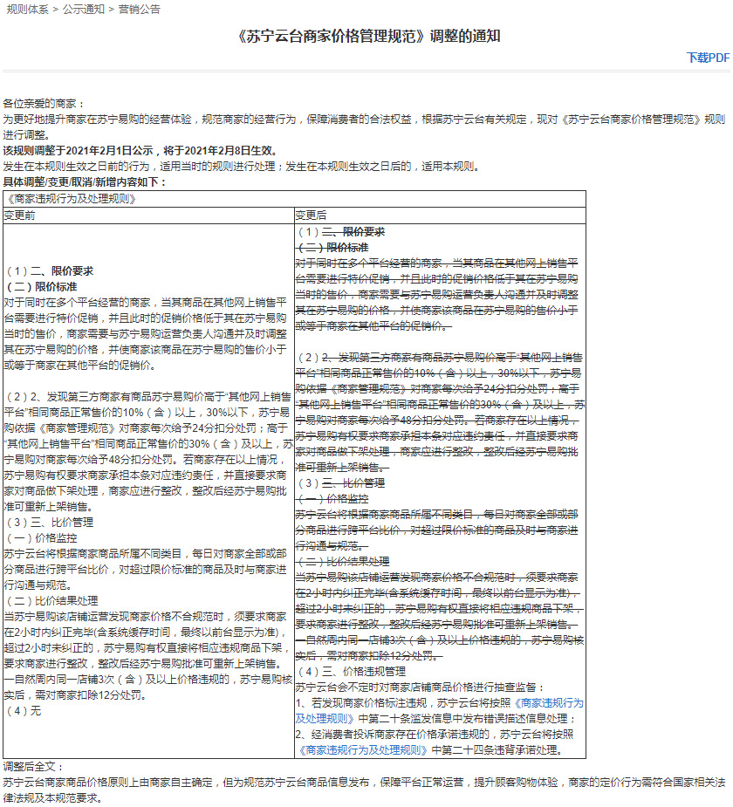Click the struck-through （3）三、比价管理 in 变更后
This screenshot has height=807, width=733.
pos(341,482)
